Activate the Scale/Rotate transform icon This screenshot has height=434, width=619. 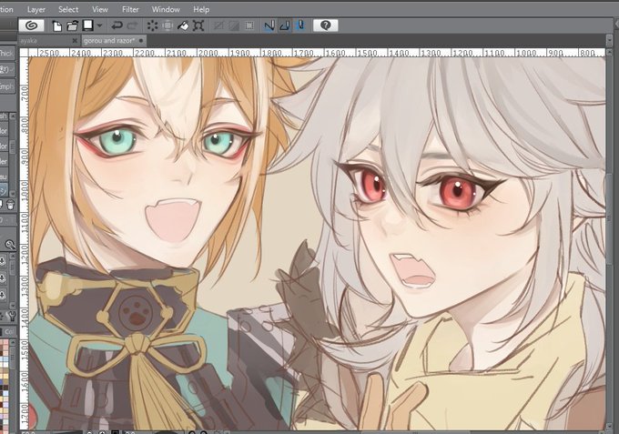tap(198, 26)
